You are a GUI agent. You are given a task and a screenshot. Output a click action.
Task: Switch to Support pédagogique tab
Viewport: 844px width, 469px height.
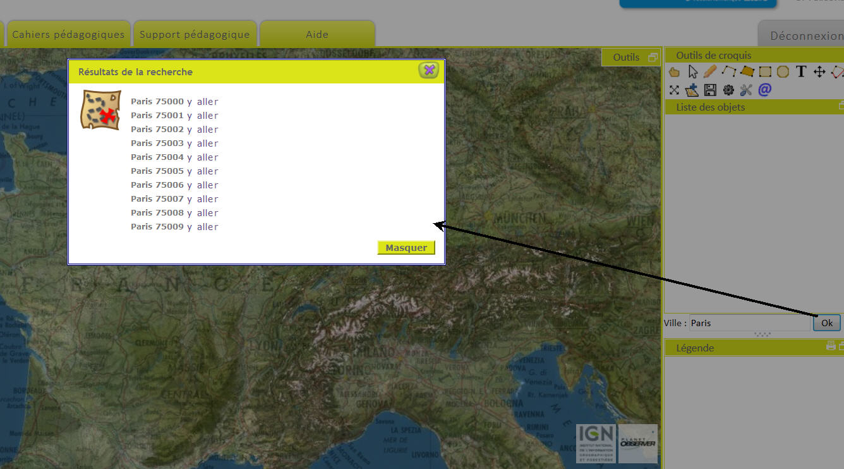(x=195, y=34)
